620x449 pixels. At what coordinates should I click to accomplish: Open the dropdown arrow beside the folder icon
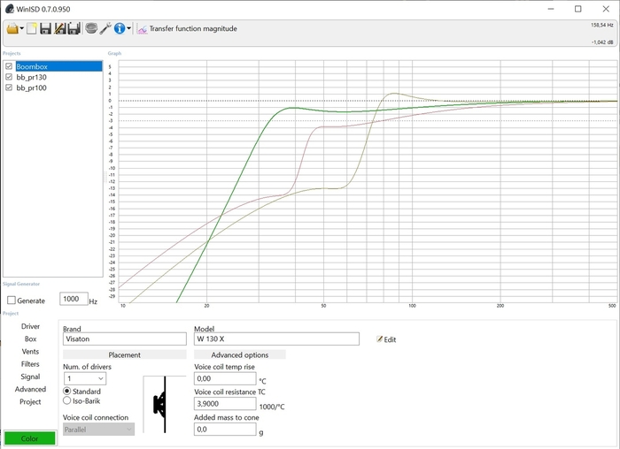21,29
